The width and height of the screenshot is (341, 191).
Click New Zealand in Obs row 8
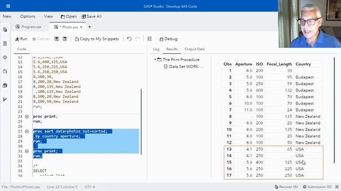(308, 116)
